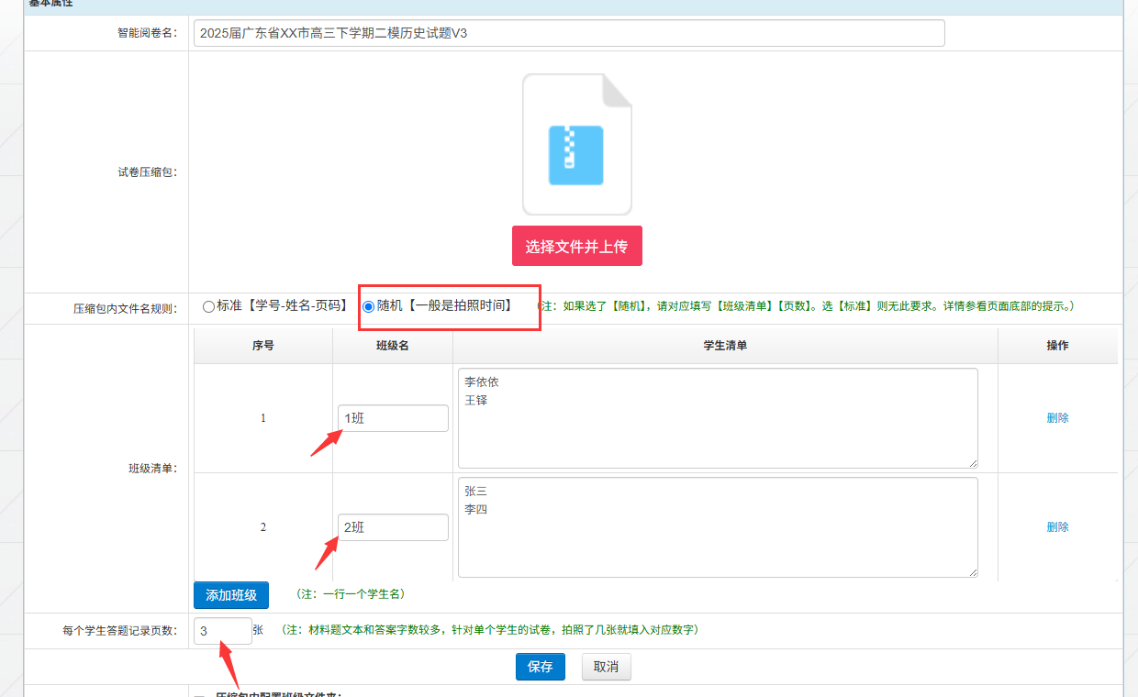Save the form with 保存 button
This screenshot has height=697, width=1138.
(x=540, y=667)
